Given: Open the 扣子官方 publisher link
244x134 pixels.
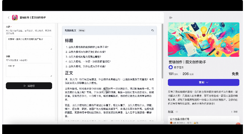Looking at the screenshot, I should [179, 67].
